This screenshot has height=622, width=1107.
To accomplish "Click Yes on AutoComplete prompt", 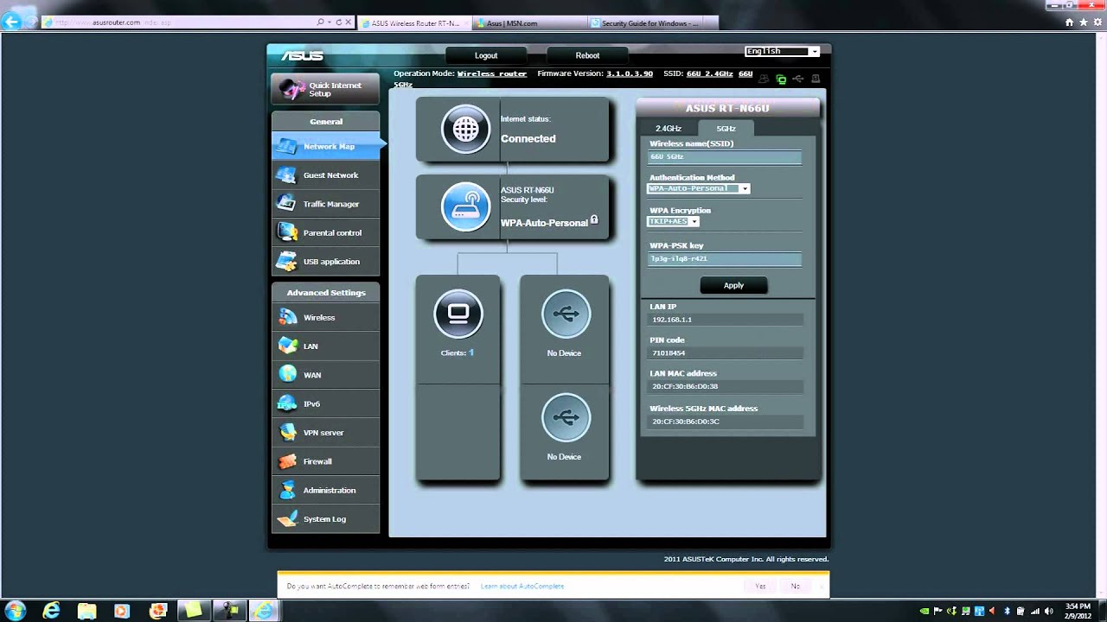I will pyautogui.click(x=760, y=586).
